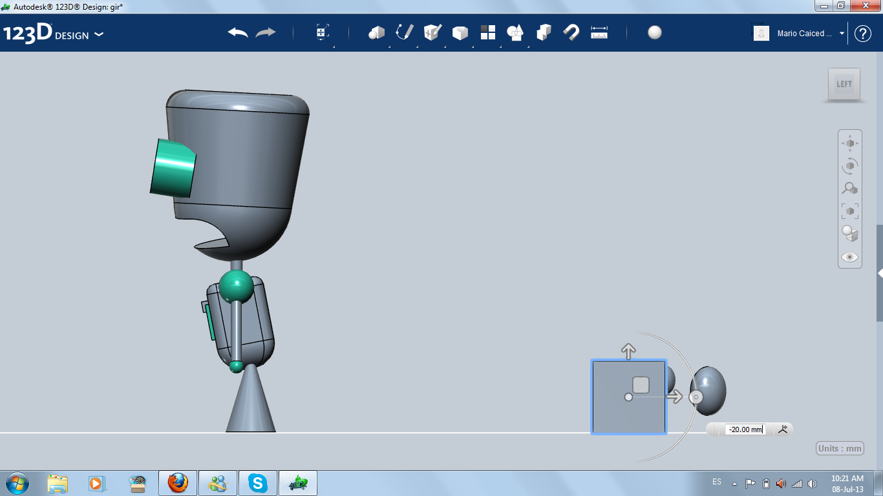Click the rightward move arrow on manipulator
This screenshot has width=883, height=496.
(x=674, y=397)
